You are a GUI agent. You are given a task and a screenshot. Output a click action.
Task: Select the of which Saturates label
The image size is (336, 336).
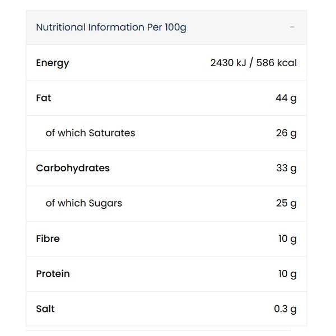coord(90,133)
